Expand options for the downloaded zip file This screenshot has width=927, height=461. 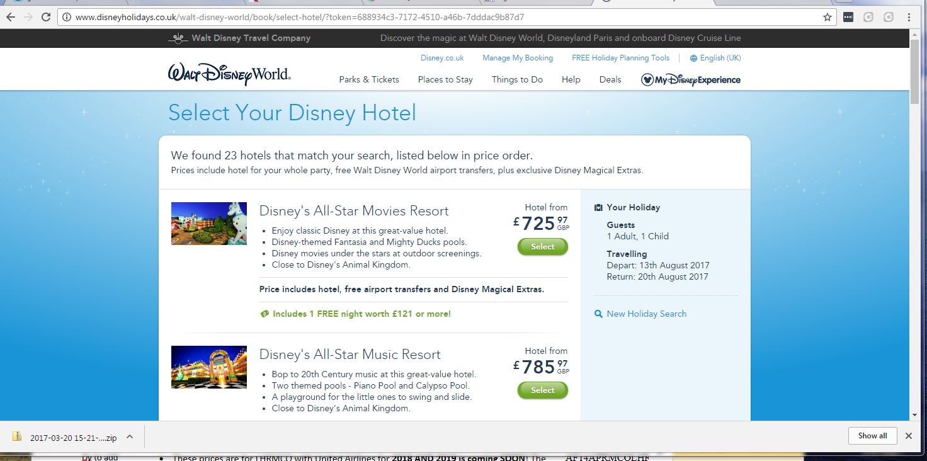129,436
